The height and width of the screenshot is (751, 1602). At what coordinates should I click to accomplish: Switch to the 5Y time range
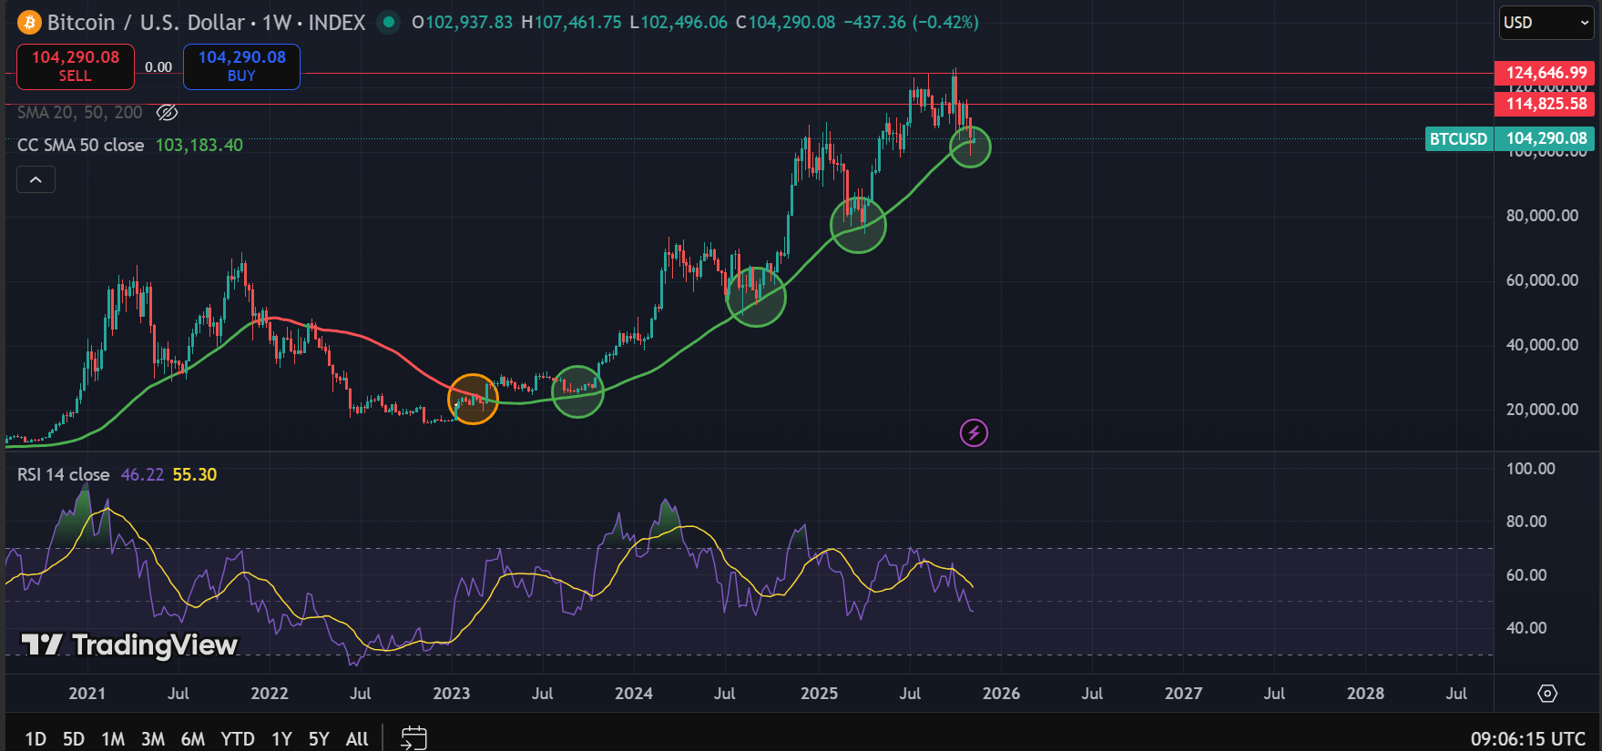pyautogui.click(x=318, y=738)
